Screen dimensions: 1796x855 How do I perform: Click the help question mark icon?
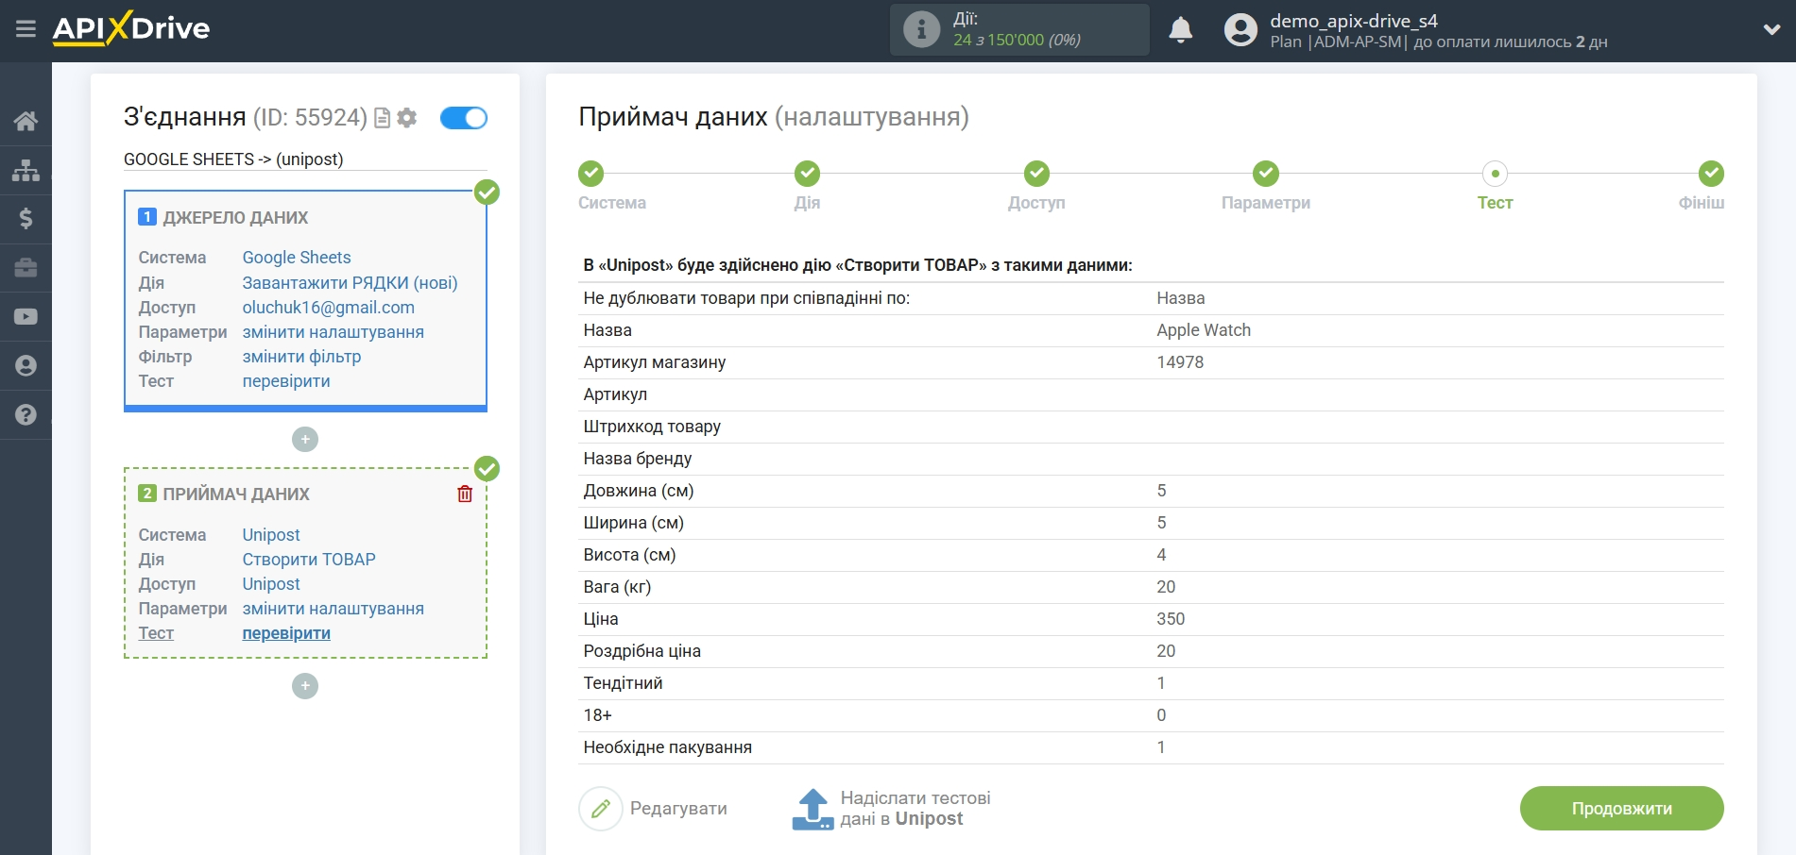(x=26, y=414)
